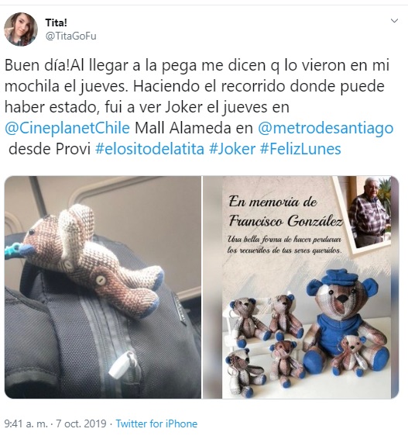
Task: Click the 9:41 a. m. tweet timestamp
Action: click(x=26, y=423)
